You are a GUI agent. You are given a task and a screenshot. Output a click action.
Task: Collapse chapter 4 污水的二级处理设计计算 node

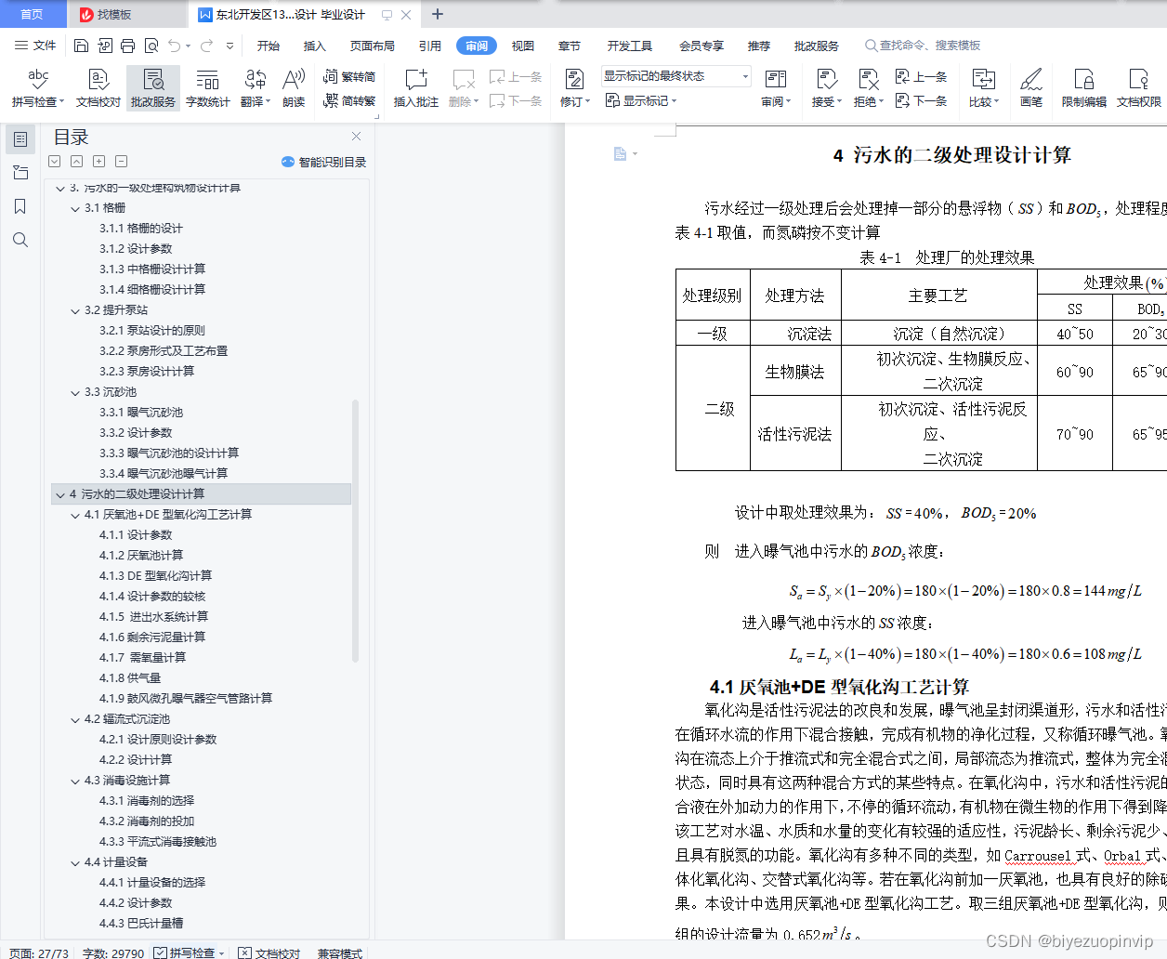(60, 495)
